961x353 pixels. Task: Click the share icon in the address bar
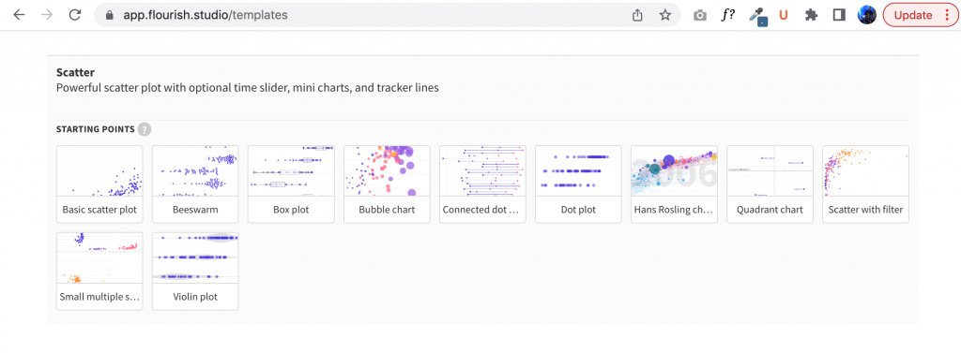(637, 15)
